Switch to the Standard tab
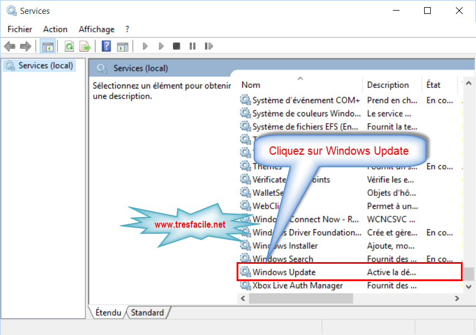 [147, 313]
